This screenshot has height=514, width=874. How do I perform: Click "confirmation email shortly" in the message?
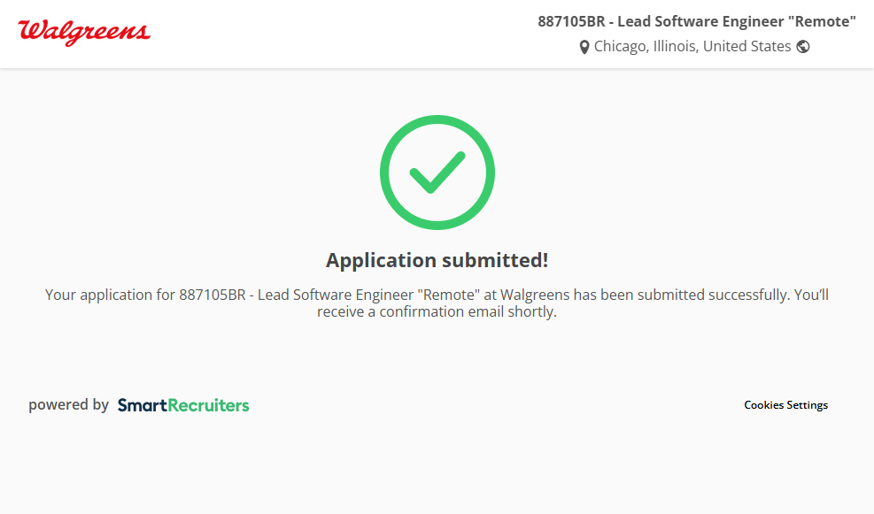click(468, 312)
